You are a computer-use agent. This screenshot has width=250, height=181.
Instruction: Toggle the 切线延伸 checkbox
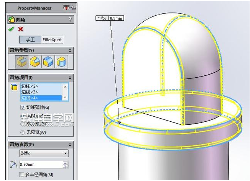23,107
